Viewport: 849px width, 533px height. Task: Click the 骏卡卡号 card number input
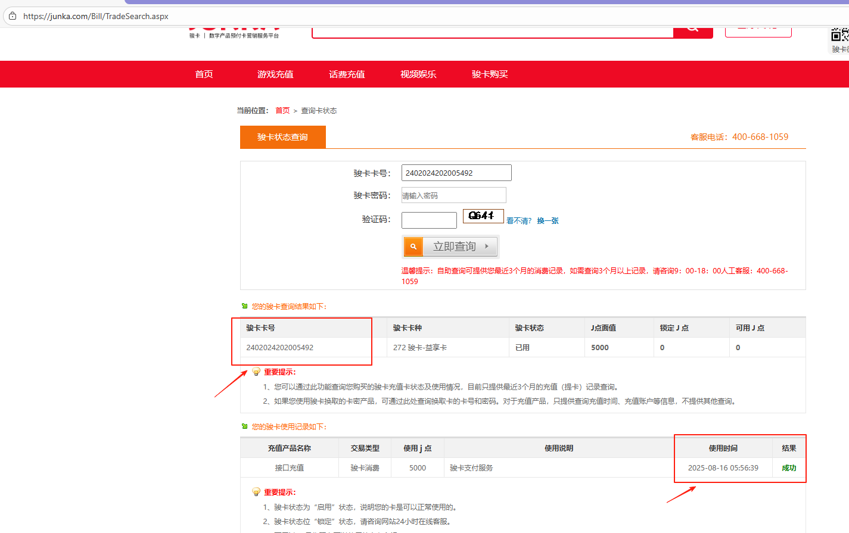coord(456,173)
